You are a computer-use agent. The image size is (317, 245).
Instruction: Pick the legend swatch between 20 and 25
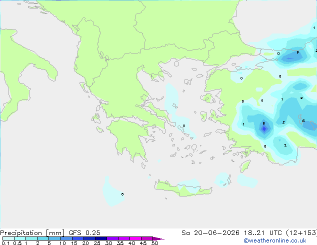tap(89, 238)
